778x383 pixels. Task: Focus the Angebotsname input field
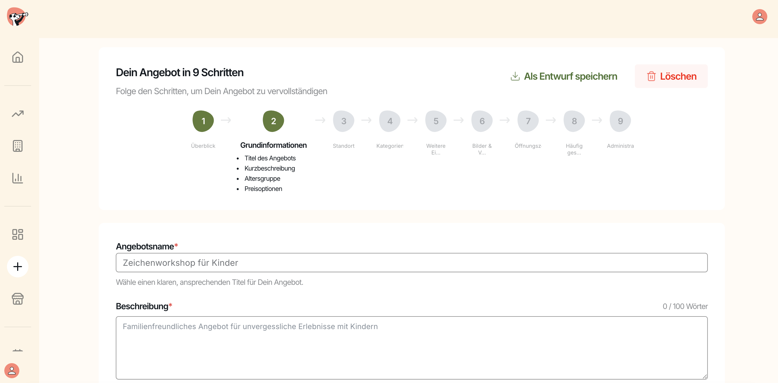point(411,263)
